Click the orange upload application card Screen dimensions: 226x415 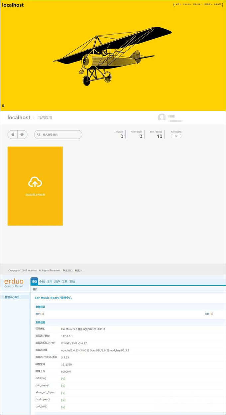pos(35,186)
